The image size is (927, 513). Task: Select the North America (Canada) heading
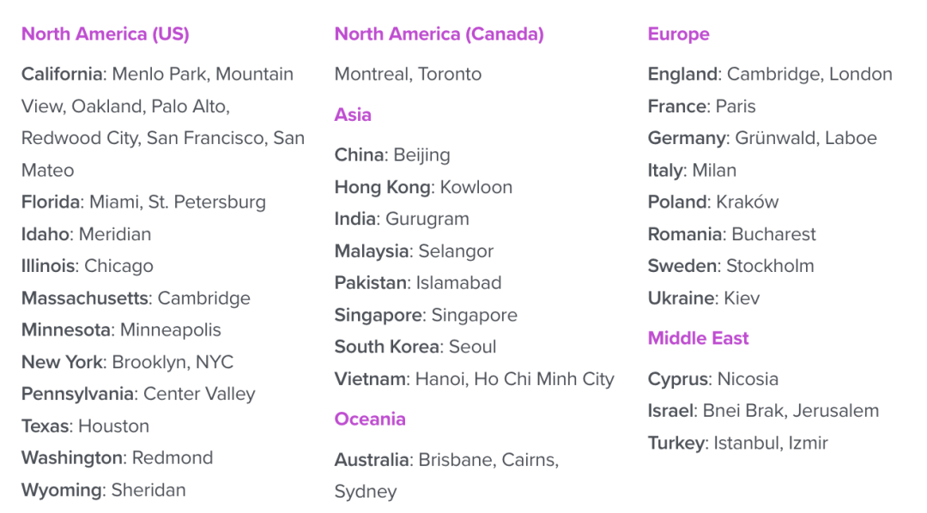439,34
